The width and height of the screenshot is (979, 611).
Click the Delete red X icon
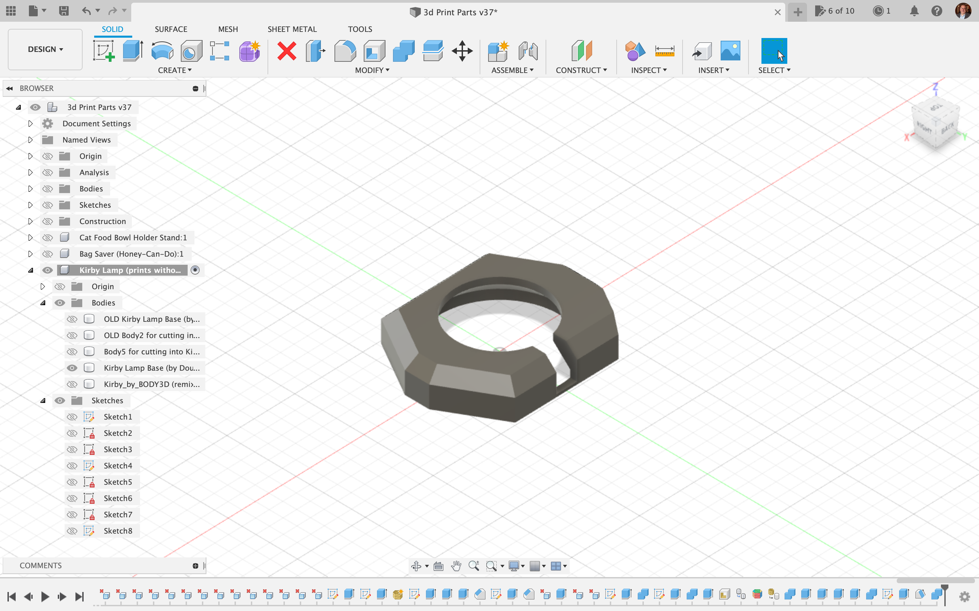pyautogui.click(x=287, y=51)
